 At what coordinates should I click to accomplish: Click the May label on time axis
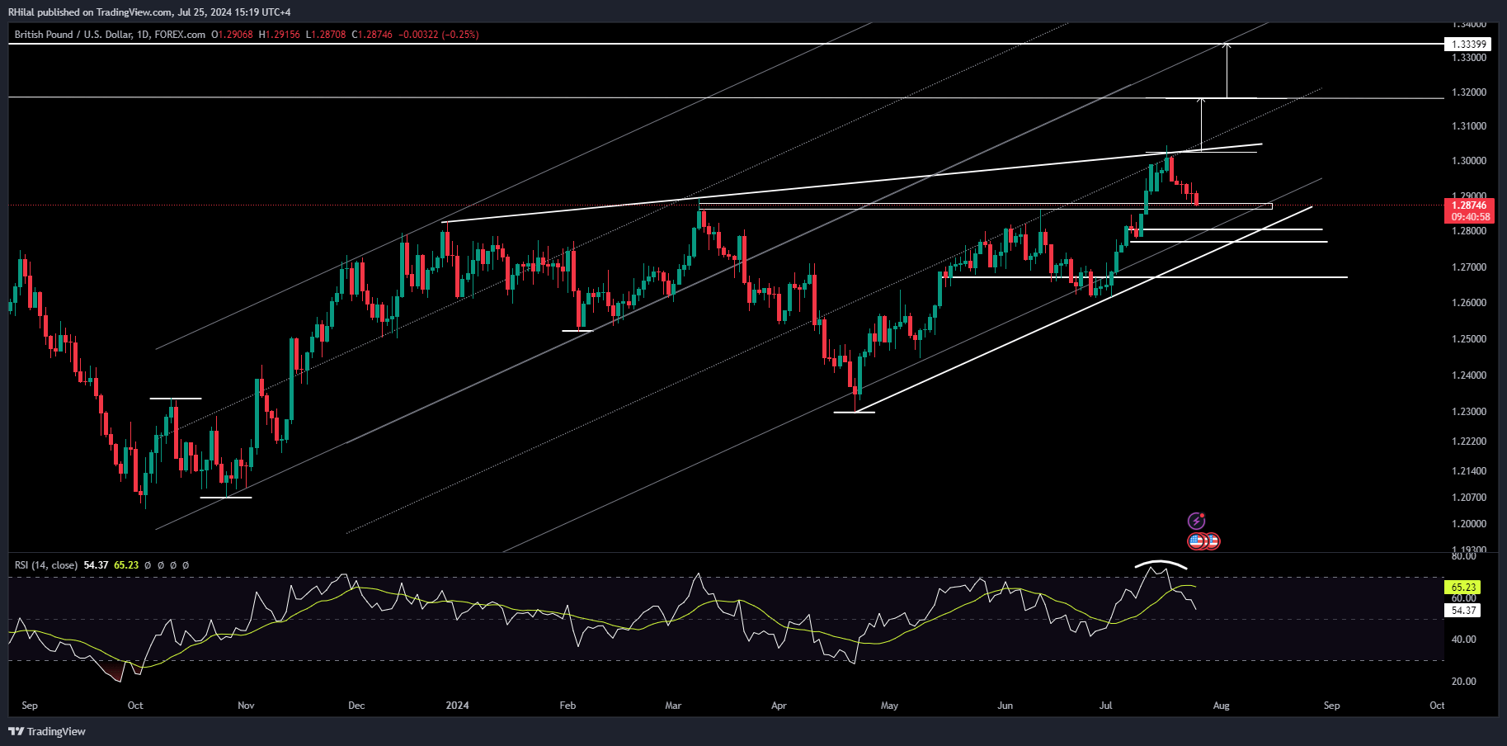[889, 706]
